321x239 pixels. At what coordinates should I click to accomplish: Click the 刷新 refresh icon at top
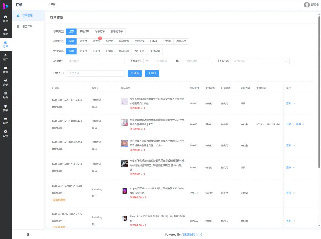49,4
